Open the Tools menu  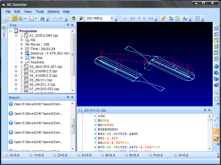(x=40, y=11)
